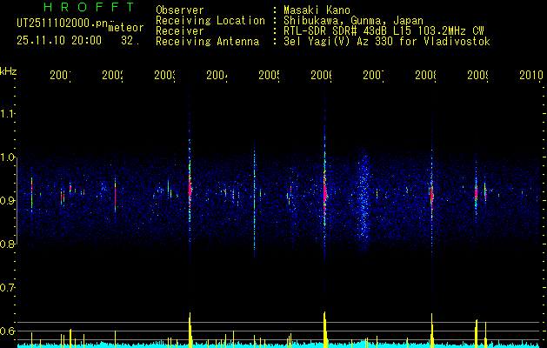
Task: Click the 0.9 kHz frequency label
Action: coord(8,200)
